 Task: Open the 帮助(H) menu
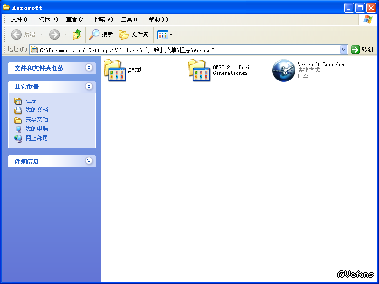point(158,19)
